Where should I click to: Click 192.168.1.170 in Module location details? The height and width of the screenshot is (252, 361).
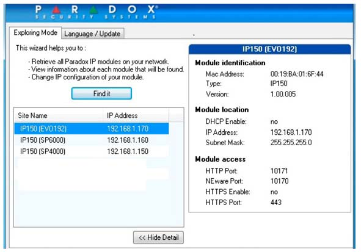pos(291,132)
